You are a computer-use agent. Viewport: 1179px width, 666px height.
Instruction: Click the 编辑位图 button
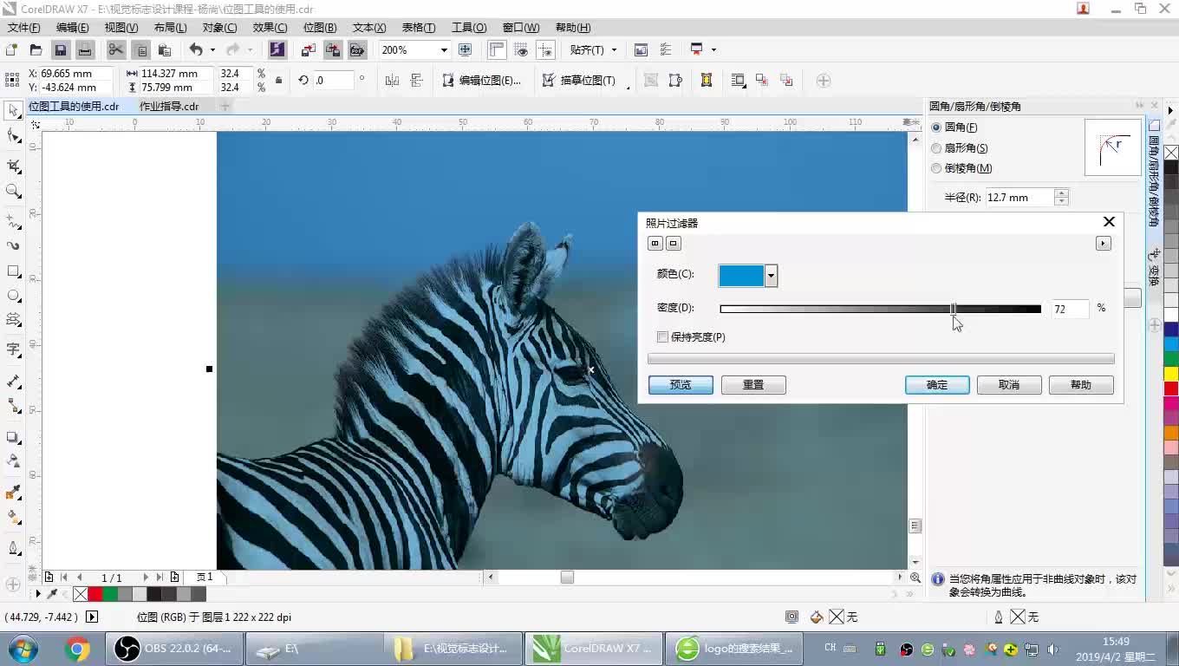coord(482,81)
